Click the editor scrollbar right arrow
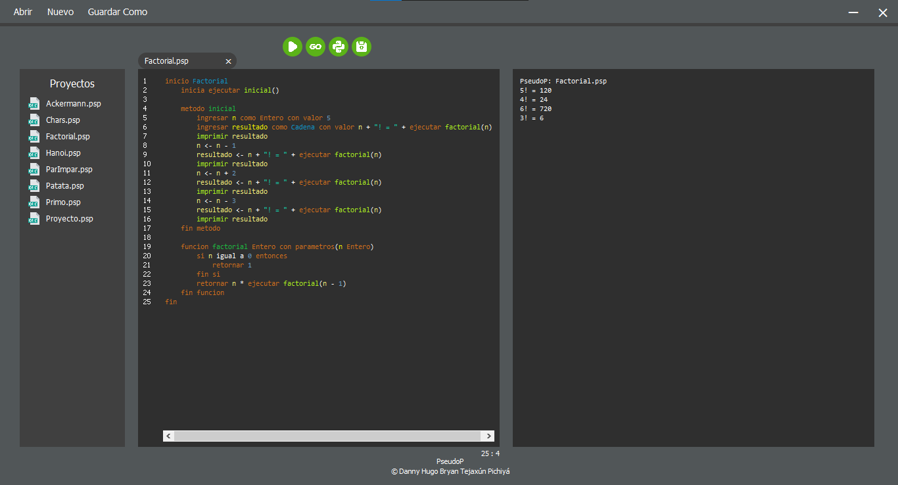Image resolution: width=898 pixels, height=485 pixels. [488, 436]
